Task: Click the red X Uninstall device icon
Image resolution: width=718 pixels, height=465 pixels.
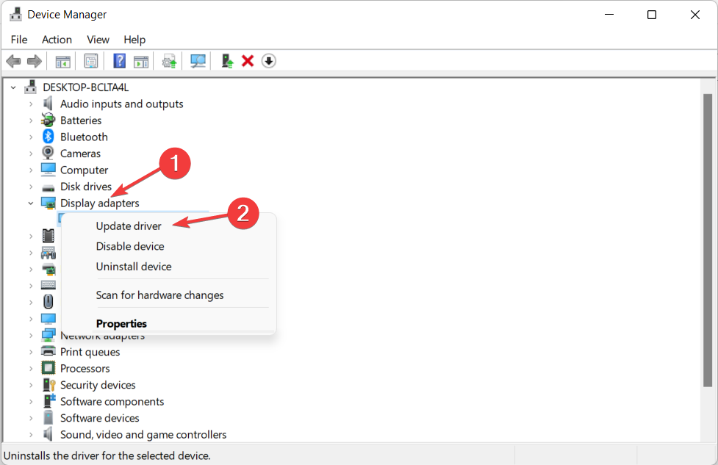Action: pyautogui.click(x=248, y=61)
